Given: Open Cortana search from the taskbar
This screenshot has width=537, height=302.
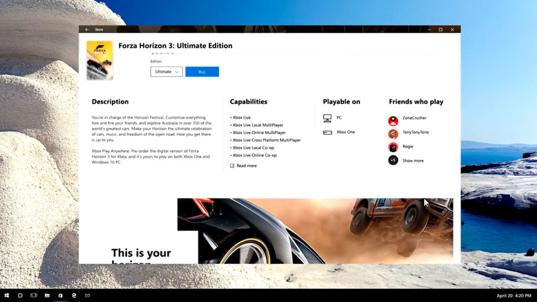Looking at the screenshot, I should (20, 295).
